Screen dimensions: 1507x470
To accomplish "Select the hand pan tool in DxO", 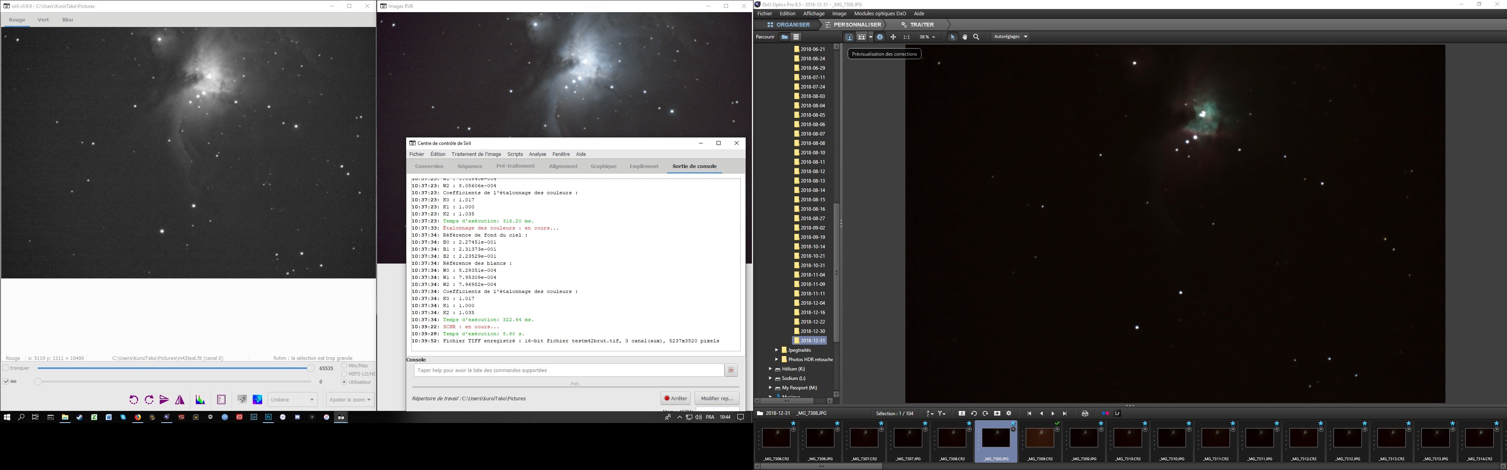I will pos(964,37).
